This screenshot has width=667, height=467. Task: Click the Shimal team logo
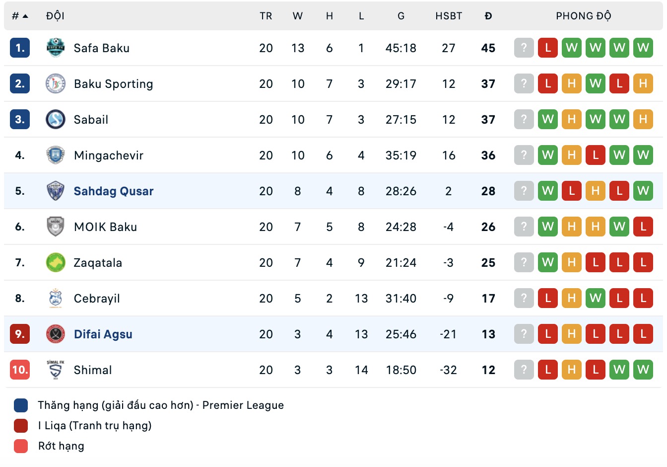click(x=56, y=370)
